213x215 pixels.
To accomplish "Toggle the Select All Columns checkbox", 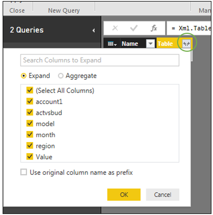I will (x=30, y=90).
